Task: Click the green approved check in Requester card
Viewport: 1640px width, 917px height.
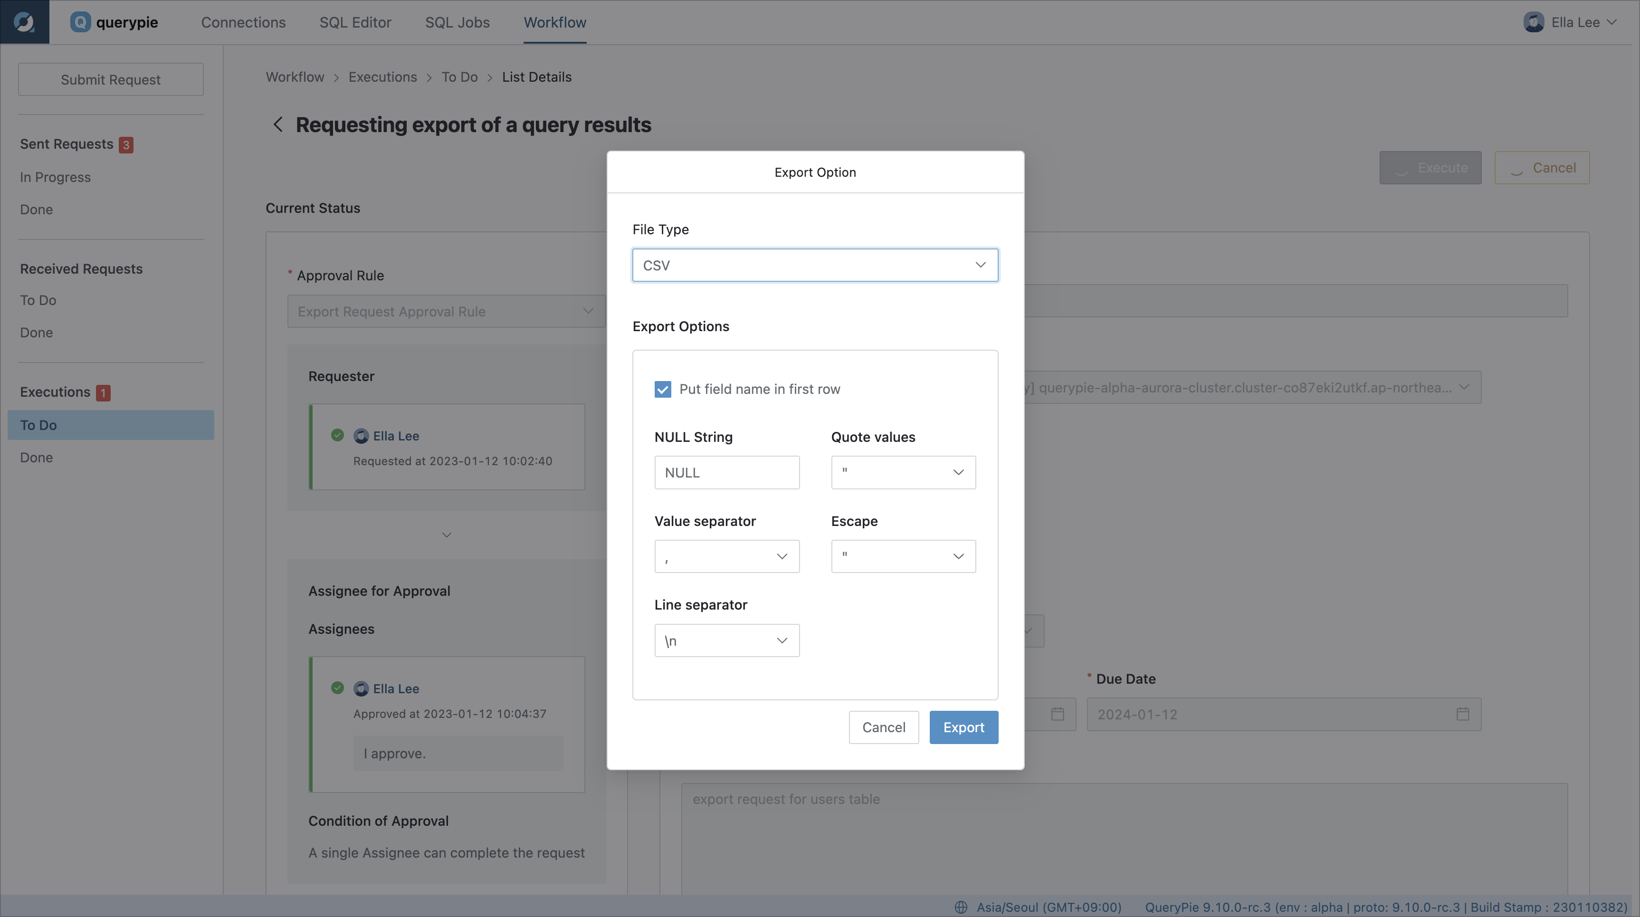Action: tap(337, 436)
